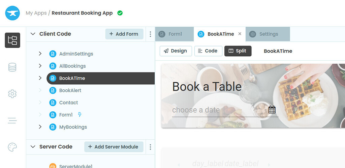Switch to the Settings tab
This screenshot has width=345, height=168.
tap(268, 34)
